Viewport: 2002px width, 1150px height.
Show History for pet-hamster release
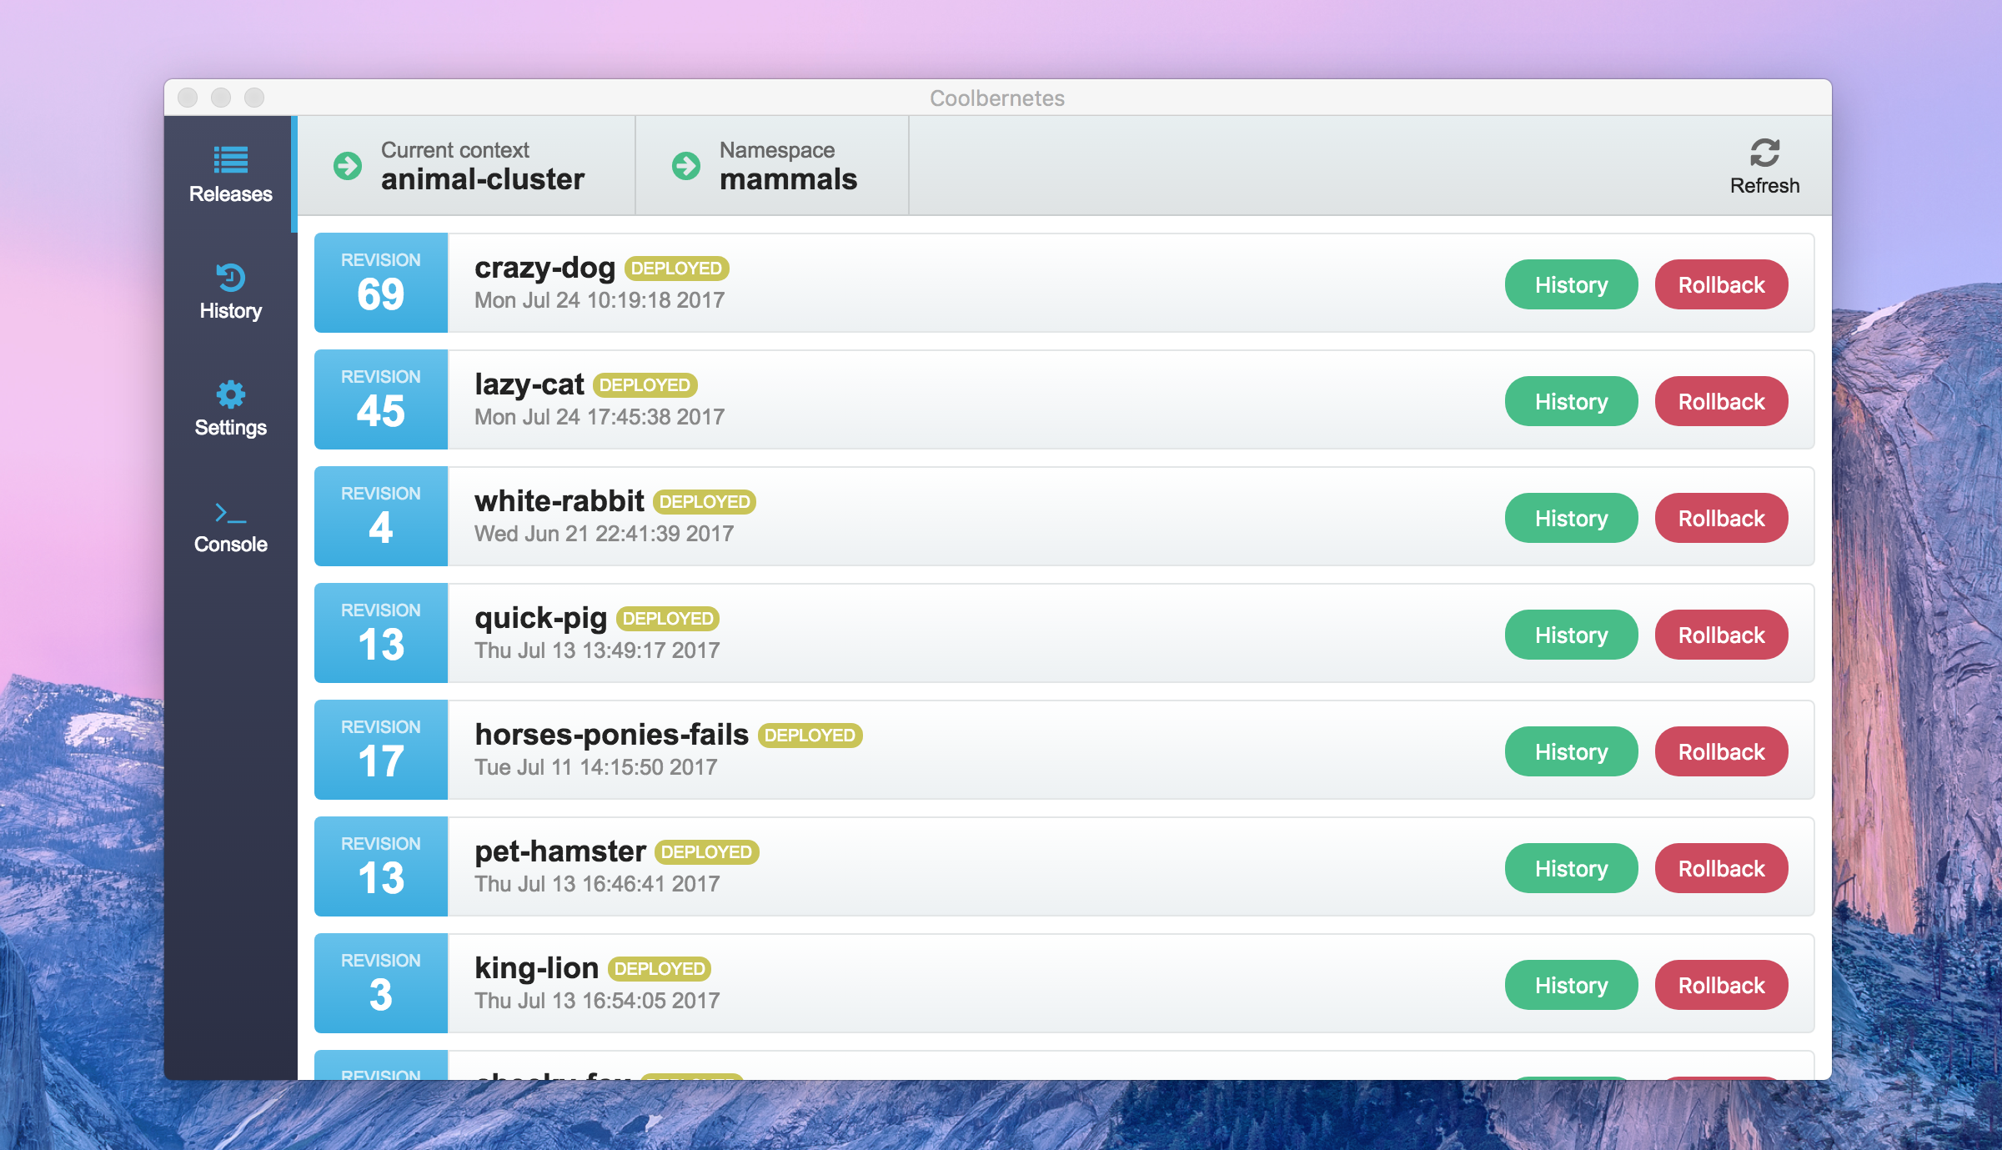click(1571, 869)
